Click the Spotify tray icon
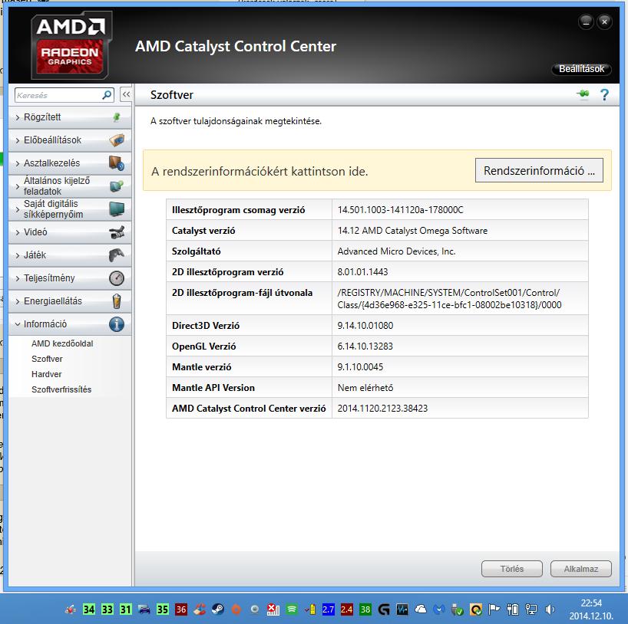Screen dimensions: 628x624 tap(292, 609)
